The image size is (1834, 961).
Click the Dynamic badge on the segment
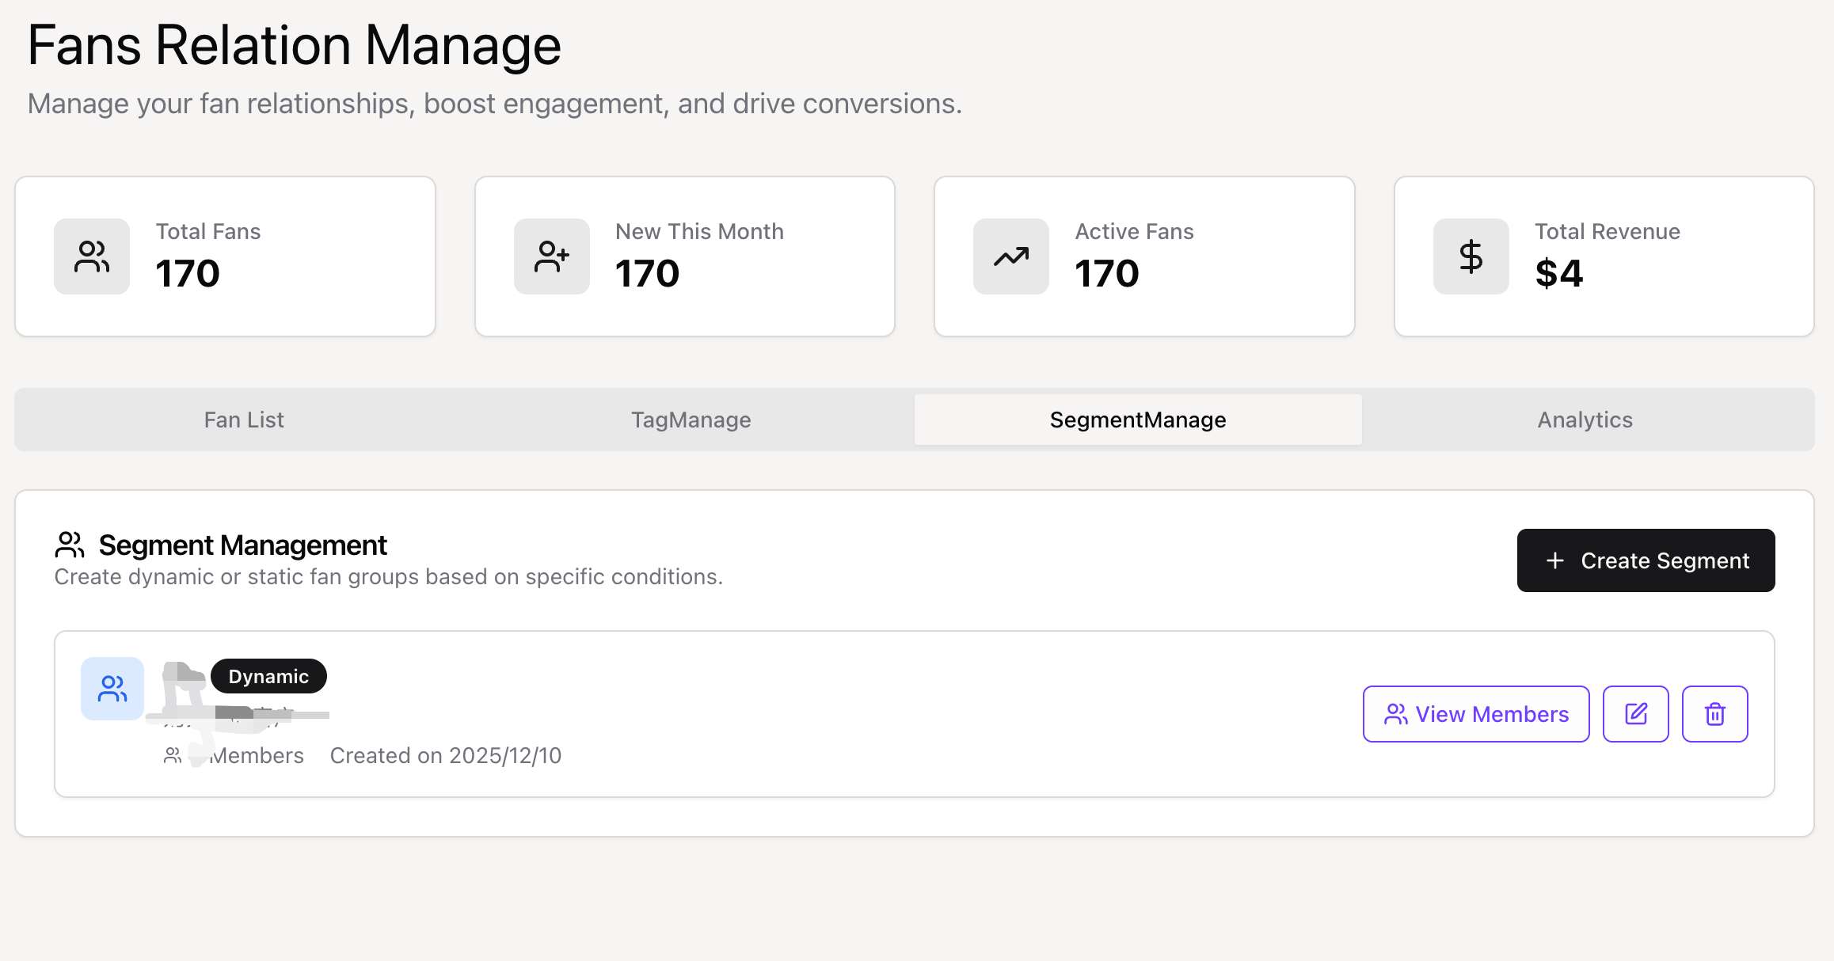[x=268, y=676]
